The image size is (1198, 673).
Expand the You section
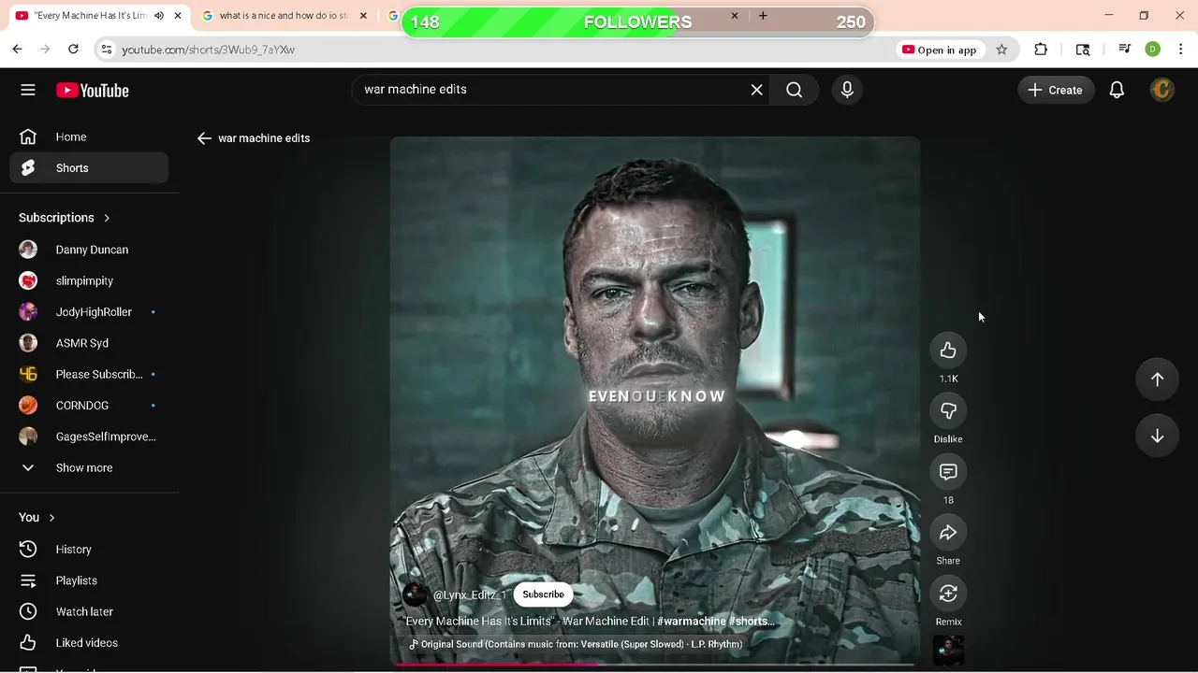(x=37, y=517)
